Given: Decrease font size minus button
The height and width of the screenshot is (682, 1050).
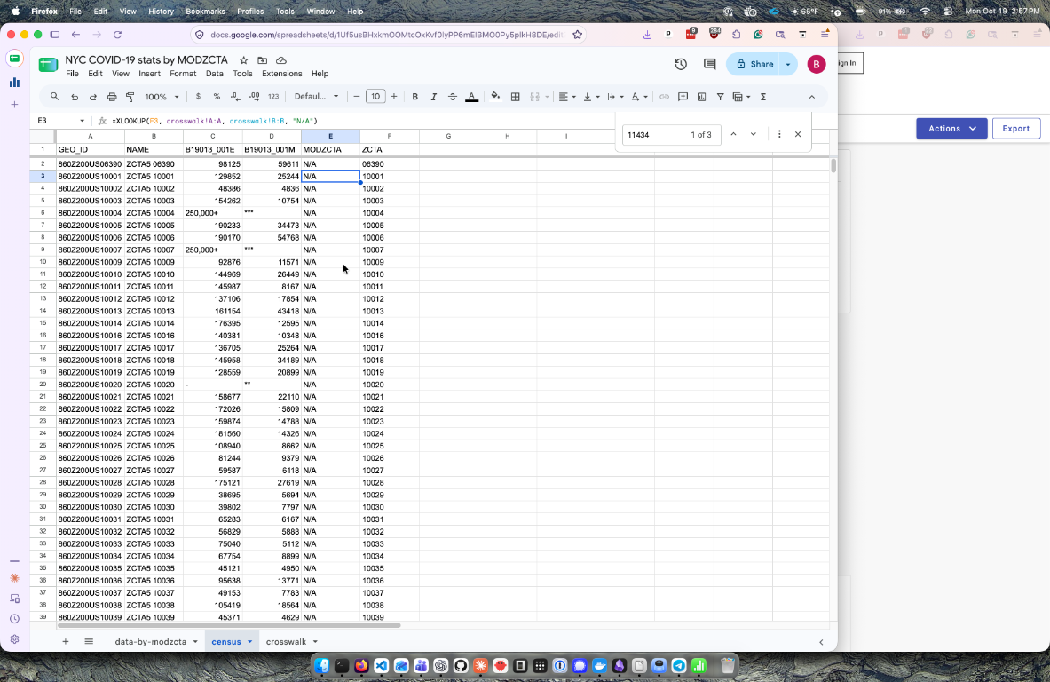Looking at the screenshot, I should pos(357,97).
